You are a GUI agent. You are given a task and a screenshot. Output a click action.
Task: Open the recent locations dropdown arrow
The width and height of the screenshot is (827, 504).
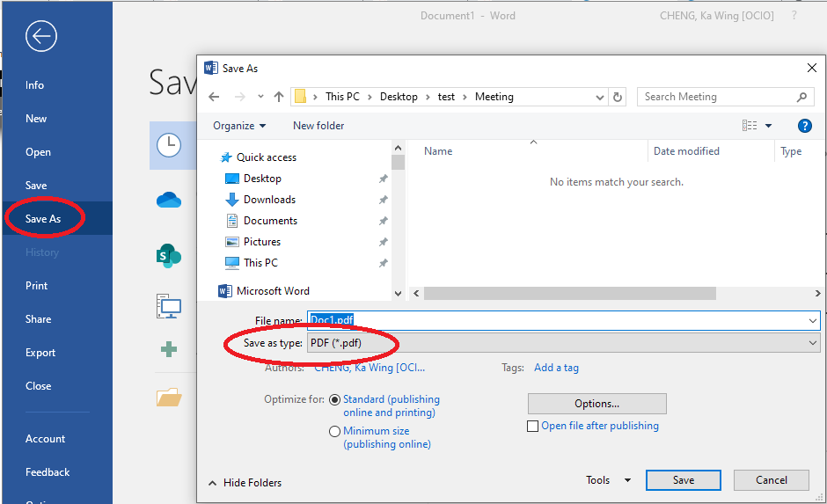(260, 97)
